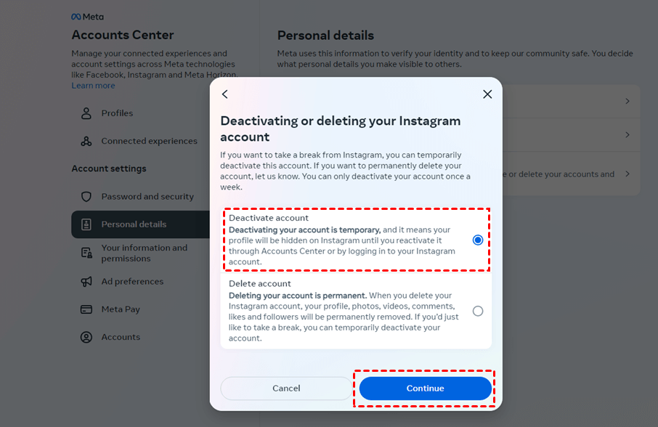Image resolution: width=658 pixels, height=427 pixels.
Task: Open Your information and permissions
Action: point(144,253)
